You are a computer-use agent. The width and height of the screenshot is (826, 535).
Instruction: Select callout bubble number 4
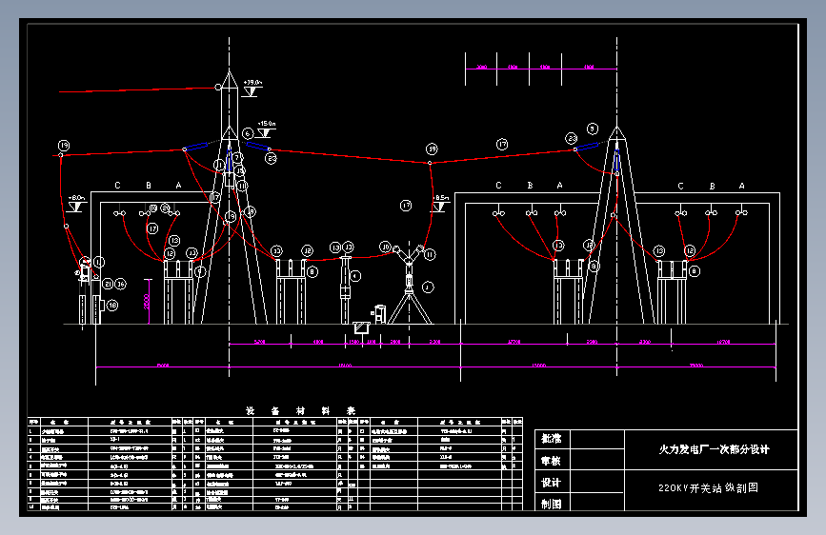tap(355, 276)
